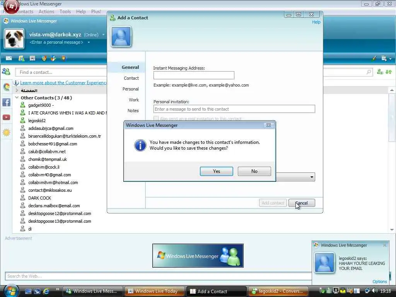
Task: Click the Windows Live spaces people icon
Action: click(x=22, y=58)
